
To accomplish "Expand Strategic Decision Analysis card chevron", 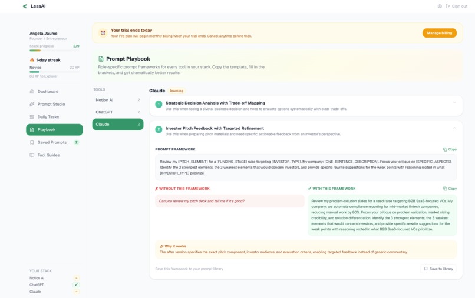I will click(x=454, y=103).
